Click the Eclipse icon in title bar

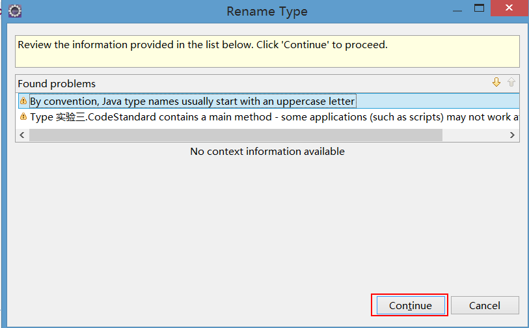[15, 11]
